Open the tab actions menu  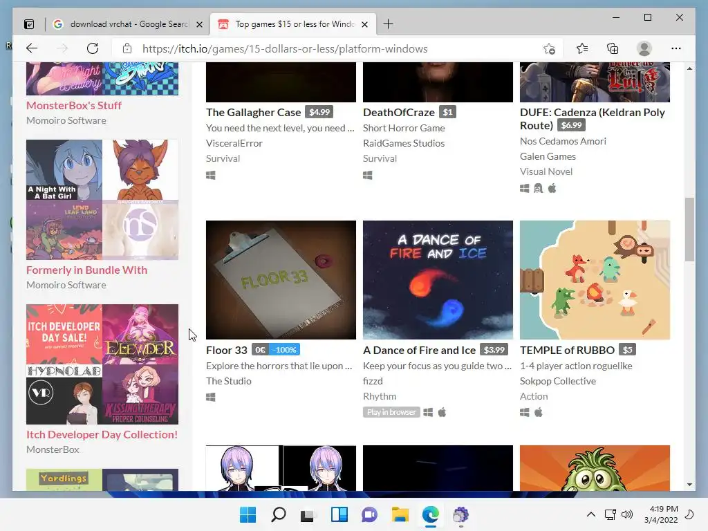click(x=29, y=24)
